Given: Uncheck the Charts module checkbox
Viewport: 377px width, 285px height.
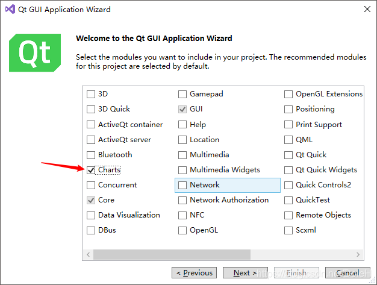Looking at the screenshot, I should (x=91, y=170).
